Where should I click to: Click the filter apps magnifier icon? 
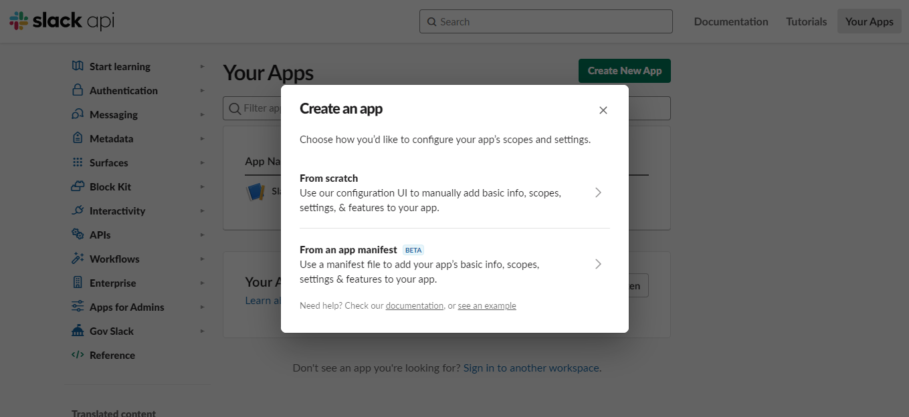pyautogui.click(x=235, y=108)
